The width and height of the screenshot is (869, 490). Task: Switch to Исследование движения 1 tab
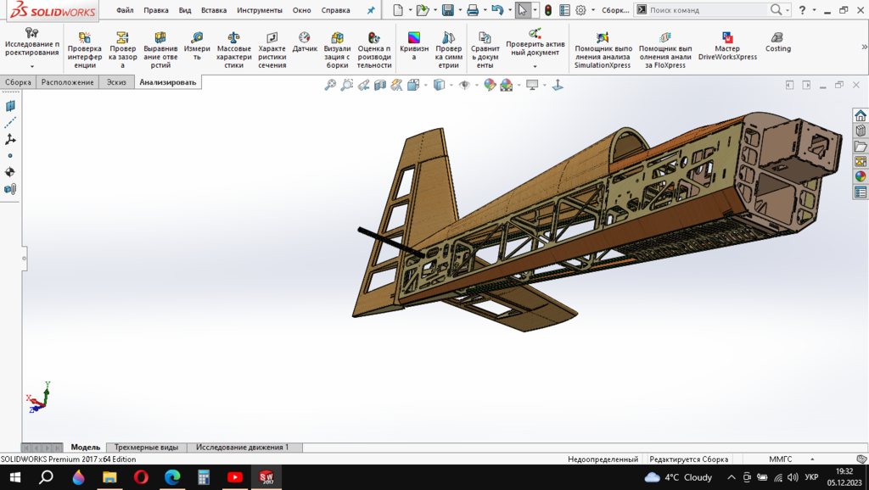pos(242,447)
